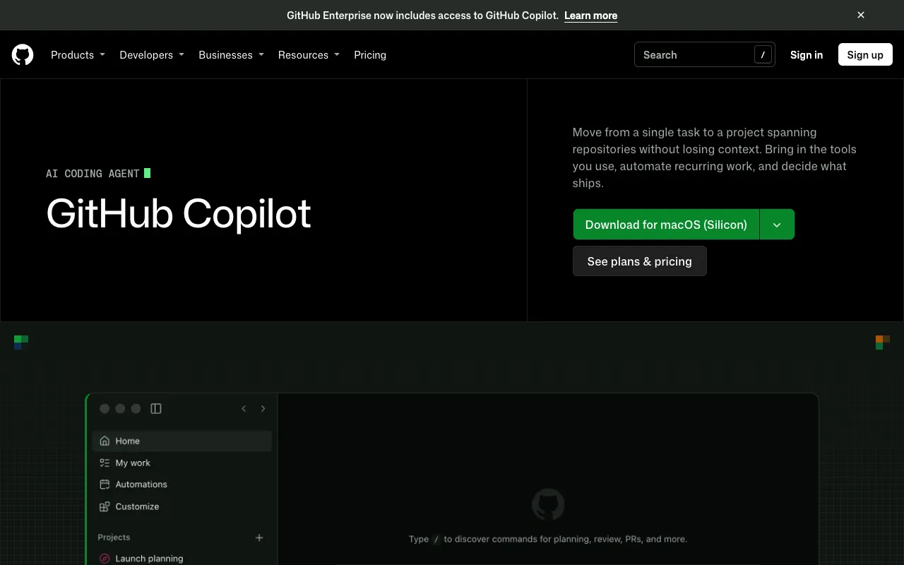Open Automations in the sidebar

[182, 484]
